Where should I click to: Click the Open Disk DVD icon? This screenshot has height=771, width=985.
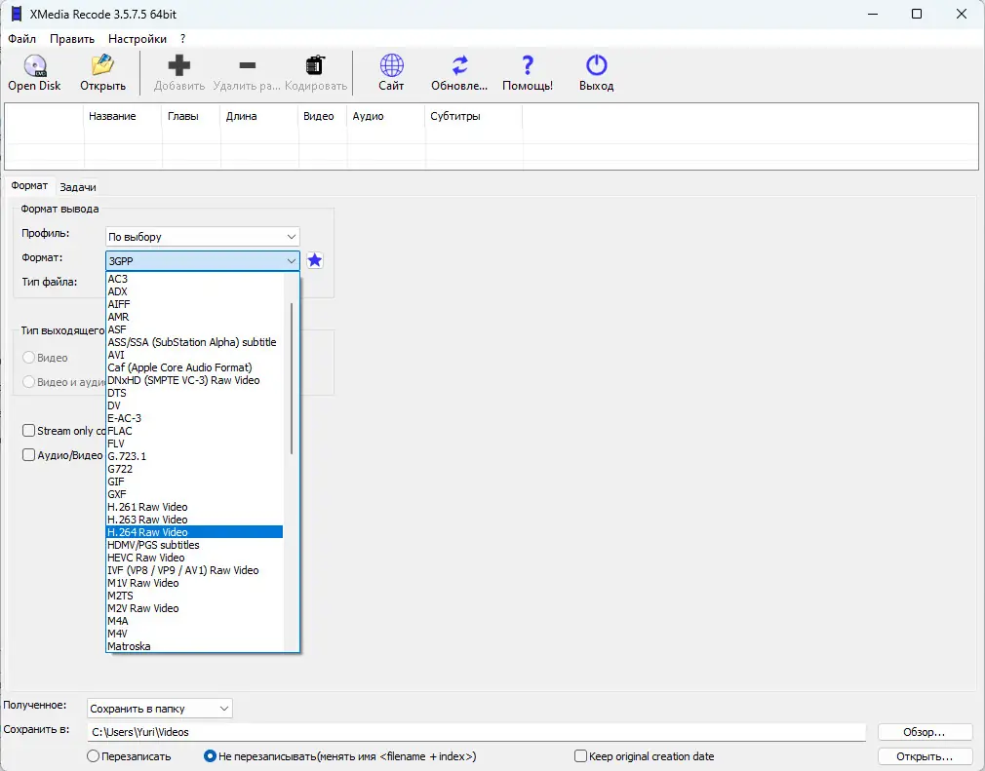[x=34, y=65]
